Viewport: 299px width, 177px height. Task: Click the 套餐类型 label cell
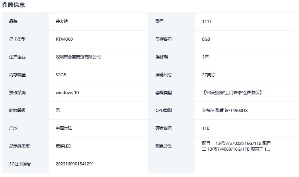164,93
